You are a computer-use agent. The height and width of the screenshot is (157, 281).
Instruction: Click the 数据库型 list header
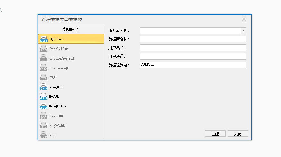[x=71, y=29]
